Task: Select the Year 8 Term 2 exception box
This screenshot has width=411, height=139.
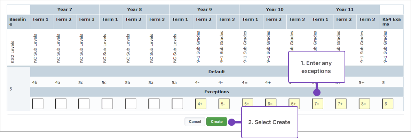Action: 131,104
